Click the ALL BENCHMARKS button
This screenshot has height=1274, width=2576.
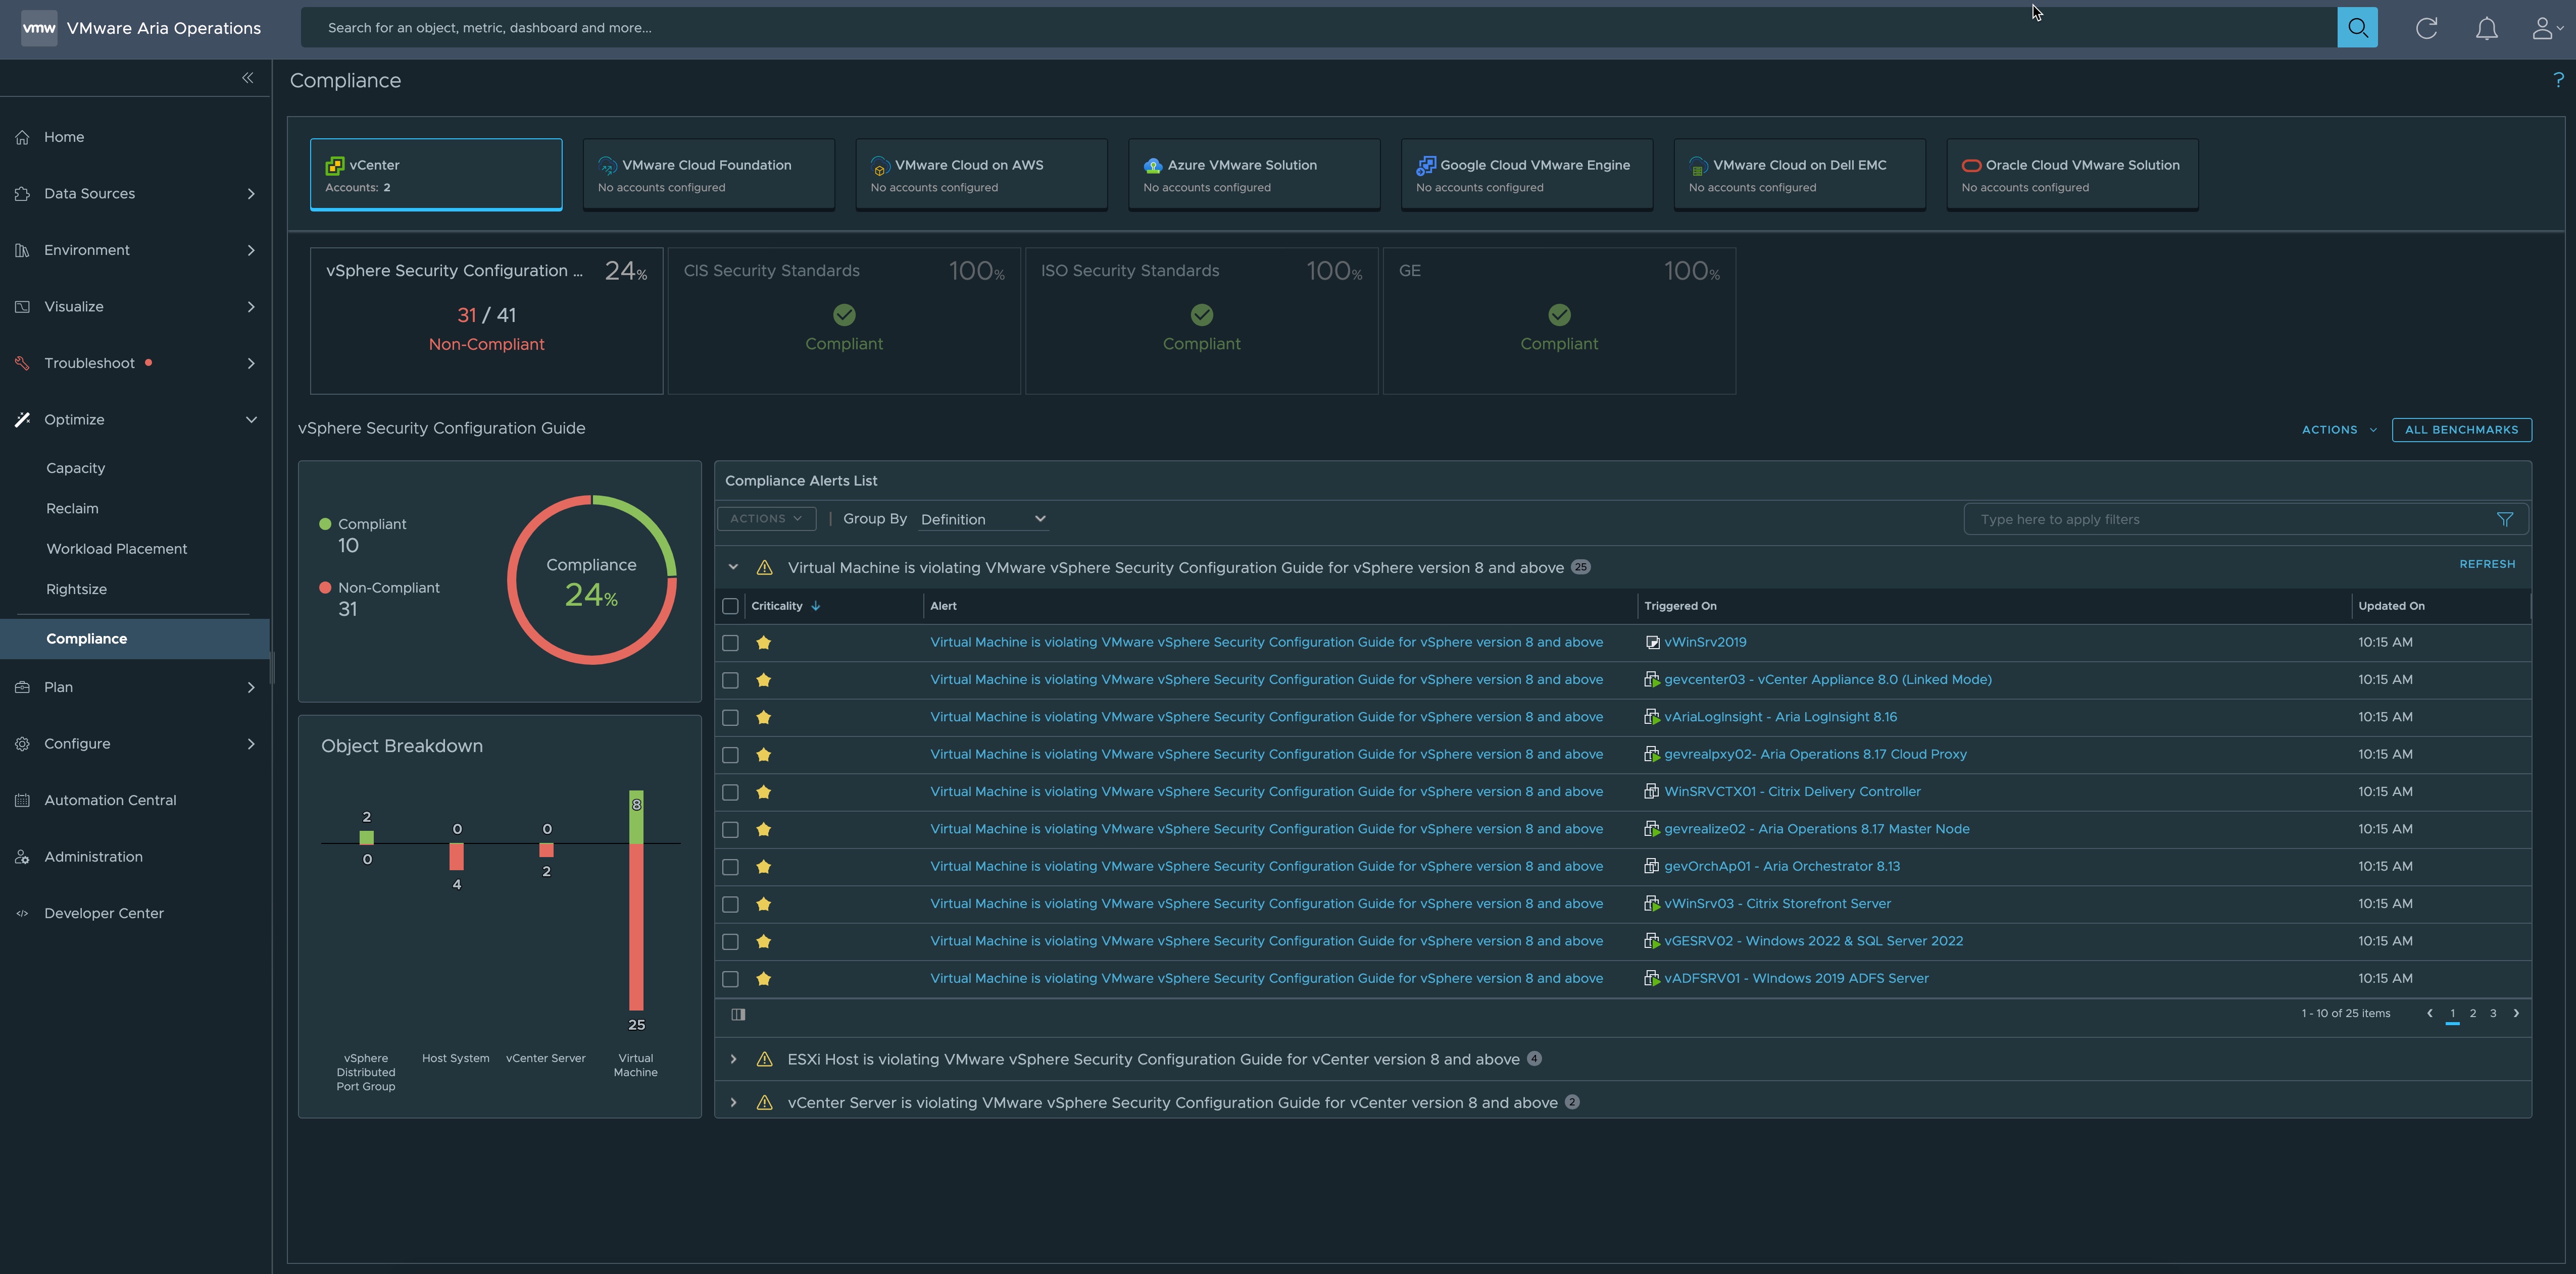tap(2461, 430)
